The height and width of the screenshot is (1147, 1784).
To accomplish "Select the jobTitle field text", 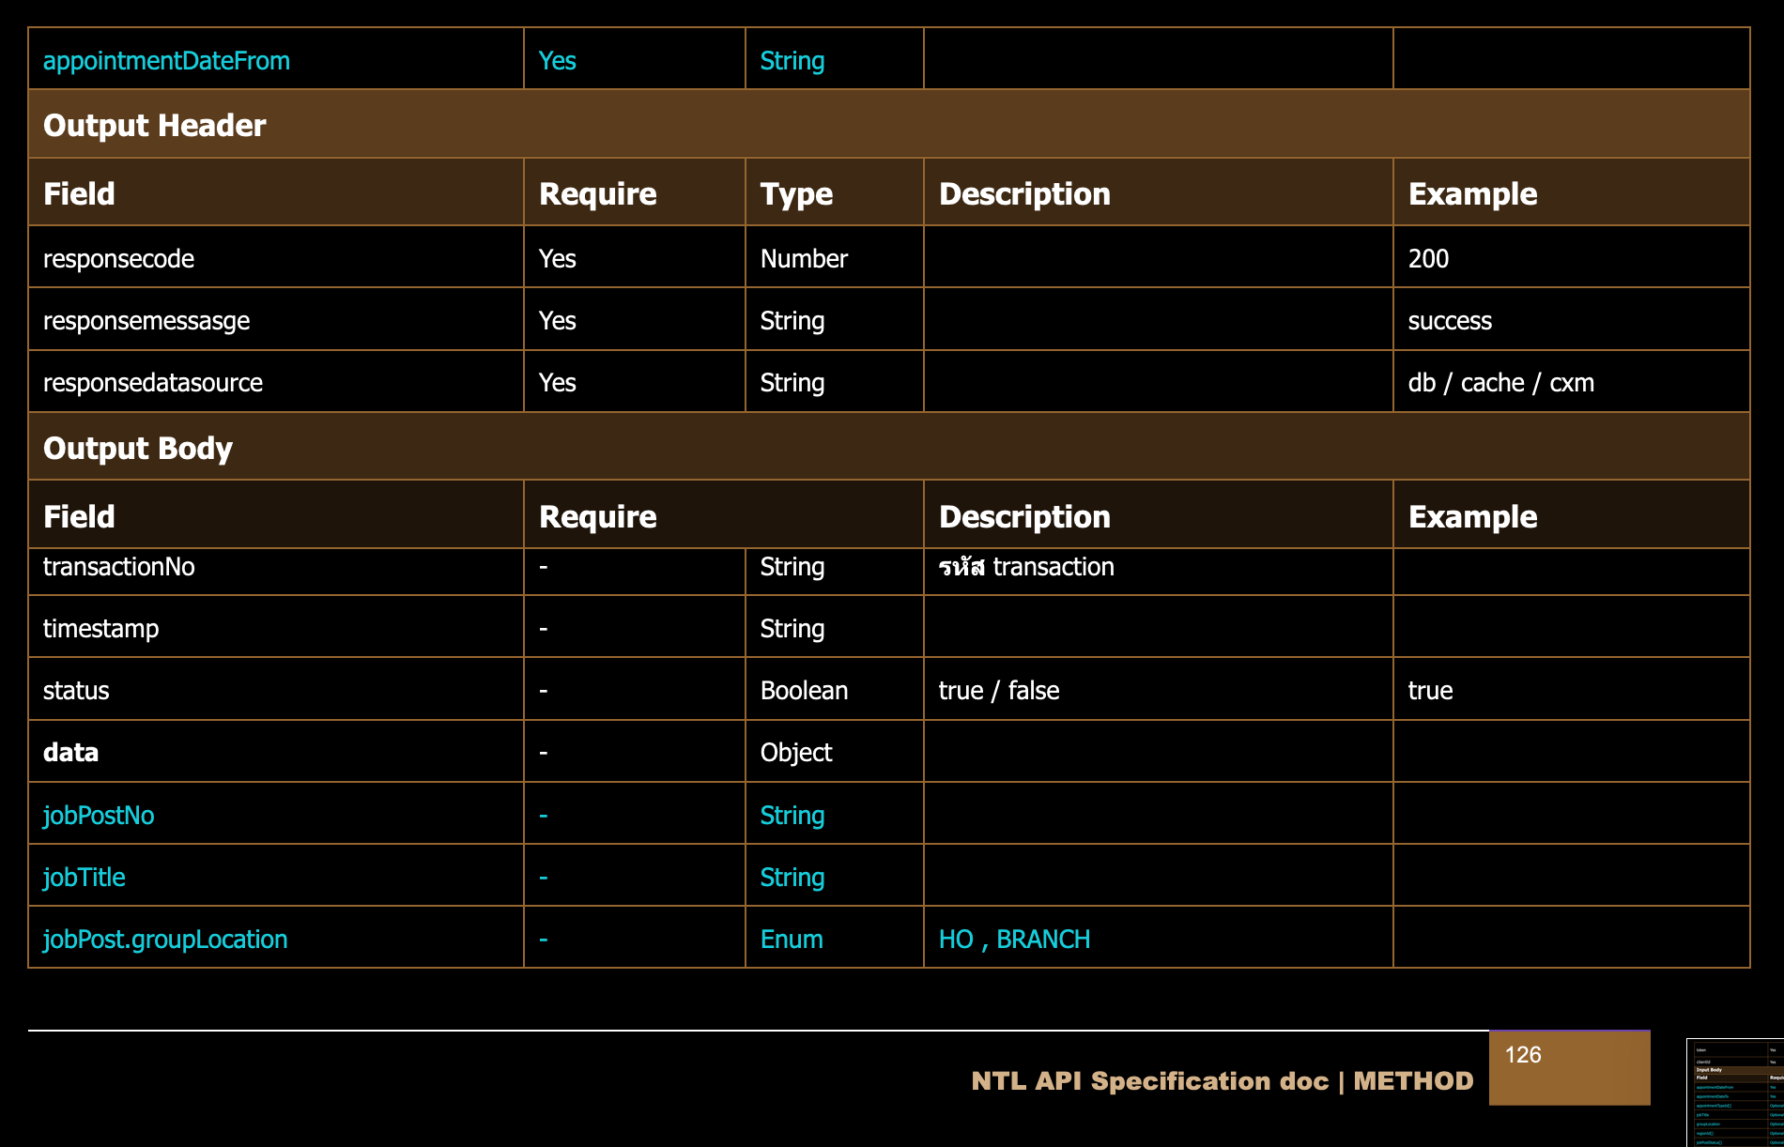I will click(x=85, y=878).
